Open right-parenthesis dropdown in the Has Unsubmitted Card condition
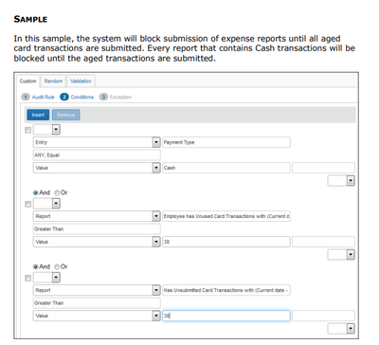The image size is (379, 345). (x=341, y=329)
